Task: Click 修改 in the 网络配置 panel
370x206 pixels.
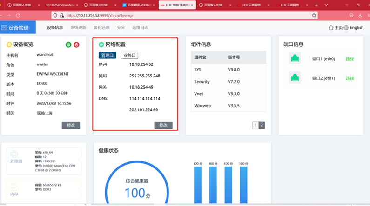Action: (163, 125)
